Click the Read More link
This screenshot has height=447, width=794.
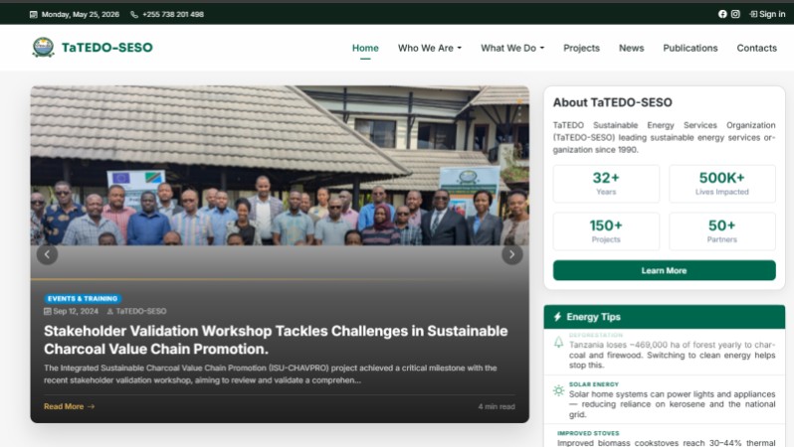pos(69,406)
